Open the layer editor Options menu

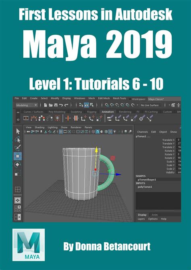[x=153, y=219]
